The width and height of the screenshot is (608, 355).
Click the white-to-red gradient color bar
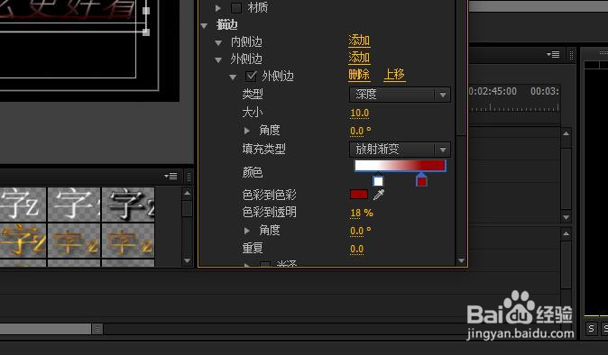pos(401,165)
